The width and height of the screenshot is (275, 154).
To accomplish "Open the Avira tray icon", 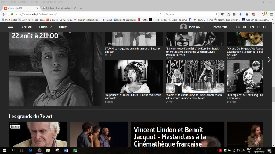I will point(221,150).
